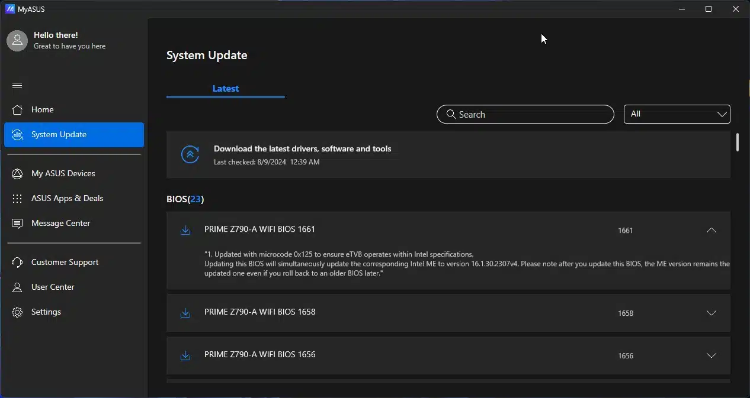Open Home from the sidebar
750x398 pixels.
(x=43, y=109)
